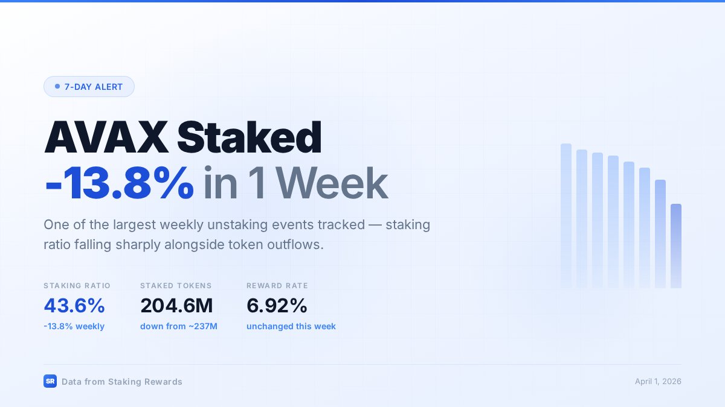Click the large blue -13.8% headline figure

click(x=119, y=183)
